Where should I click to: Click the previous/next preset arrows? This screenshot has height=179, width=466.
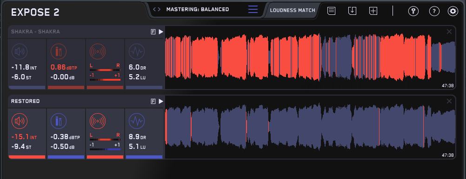click(x=157, y=9)
